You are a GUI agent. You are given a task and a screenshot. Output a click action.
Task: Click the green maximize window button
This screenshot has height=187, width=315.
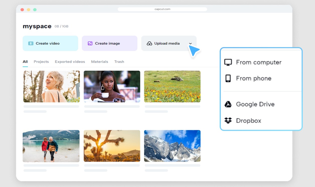tap(35, 10)
